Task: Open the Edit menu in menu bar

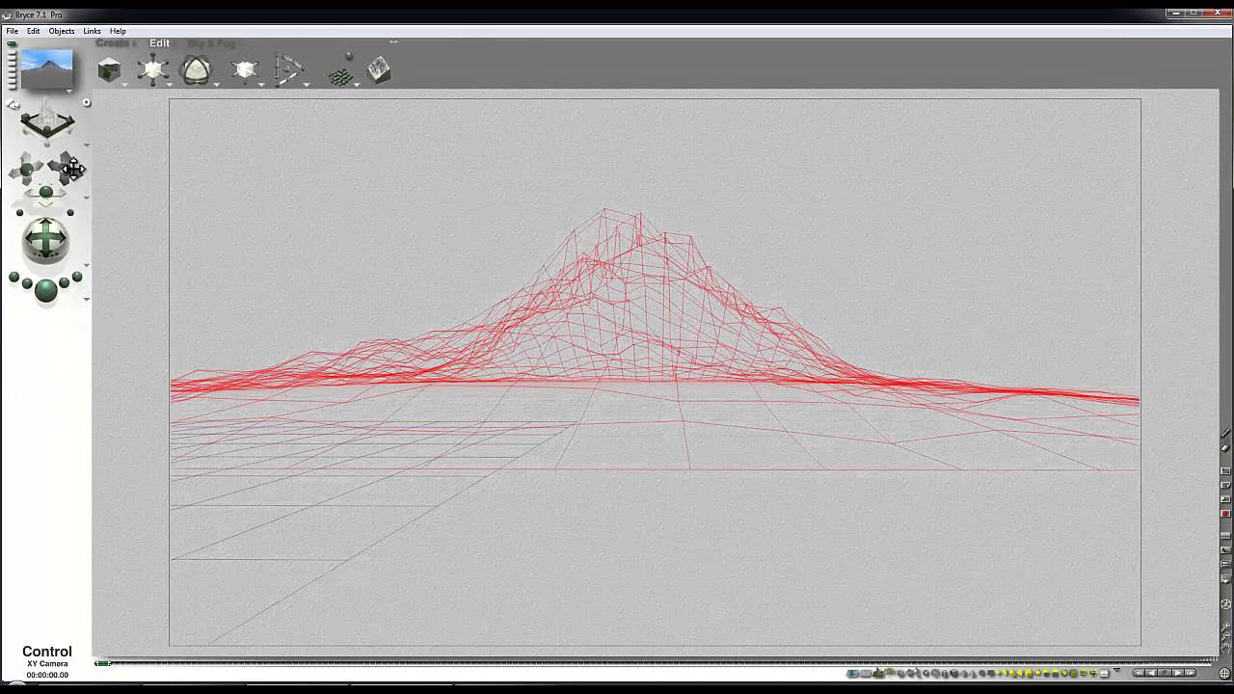Action: [33, 31]
